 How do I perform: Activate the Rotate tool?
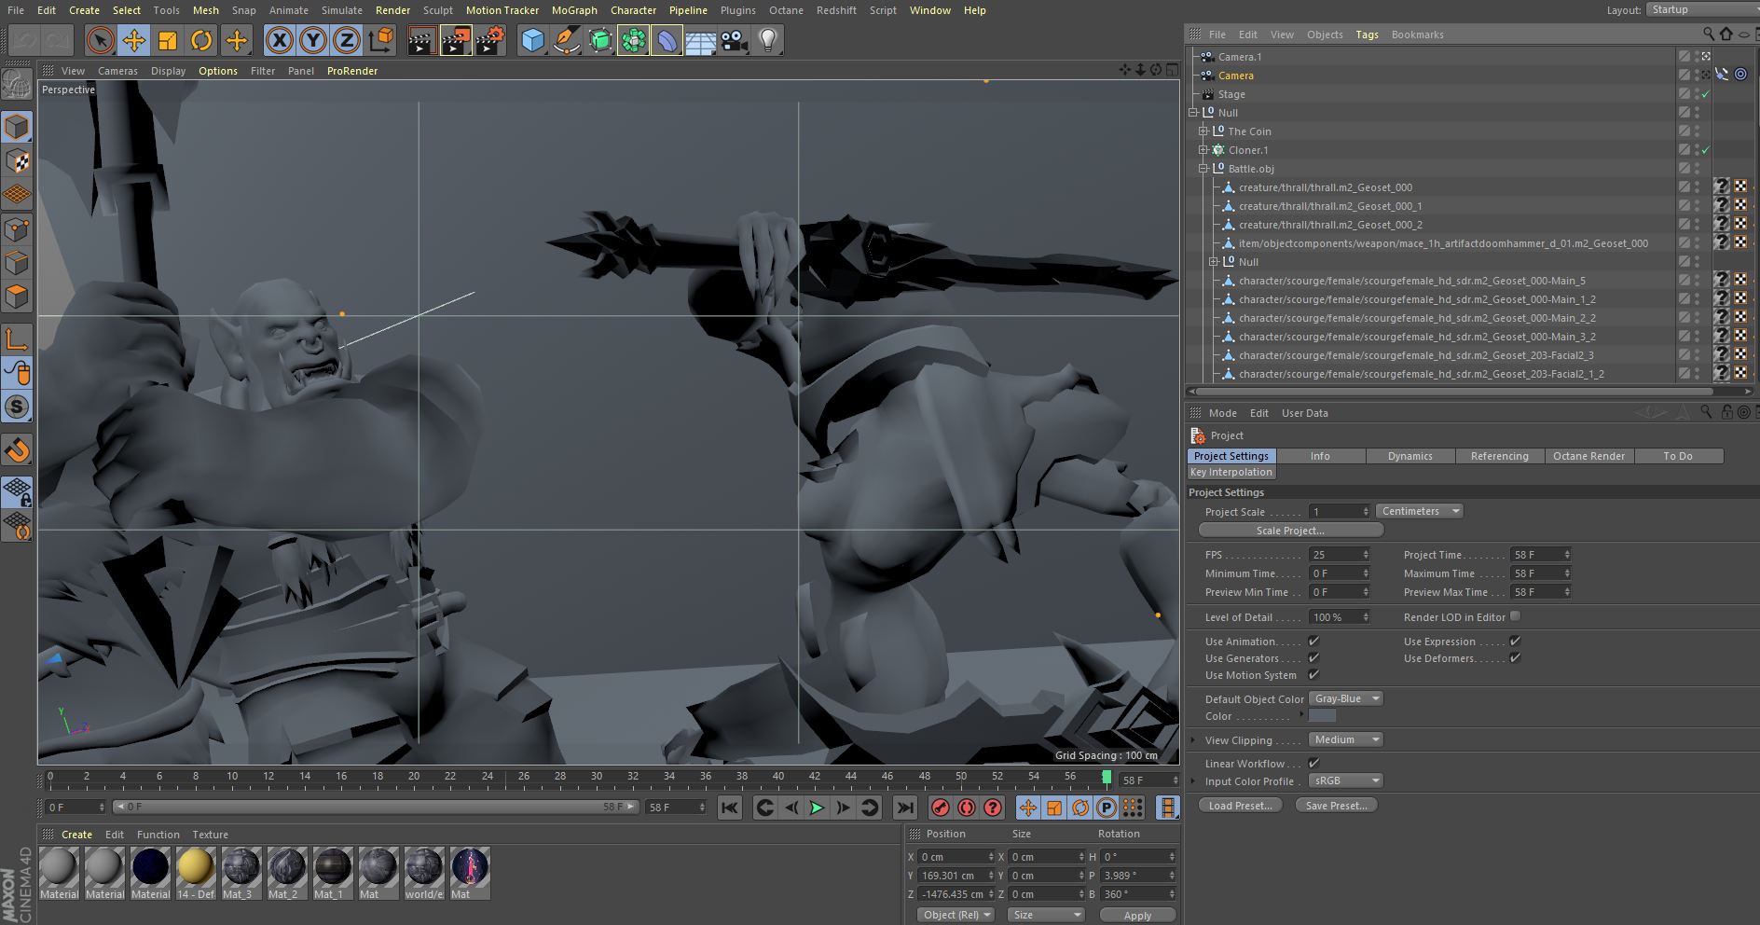[201, 40]
